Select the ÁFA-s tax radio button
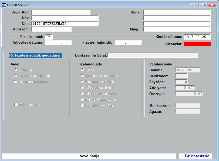 tap(82, 70)
